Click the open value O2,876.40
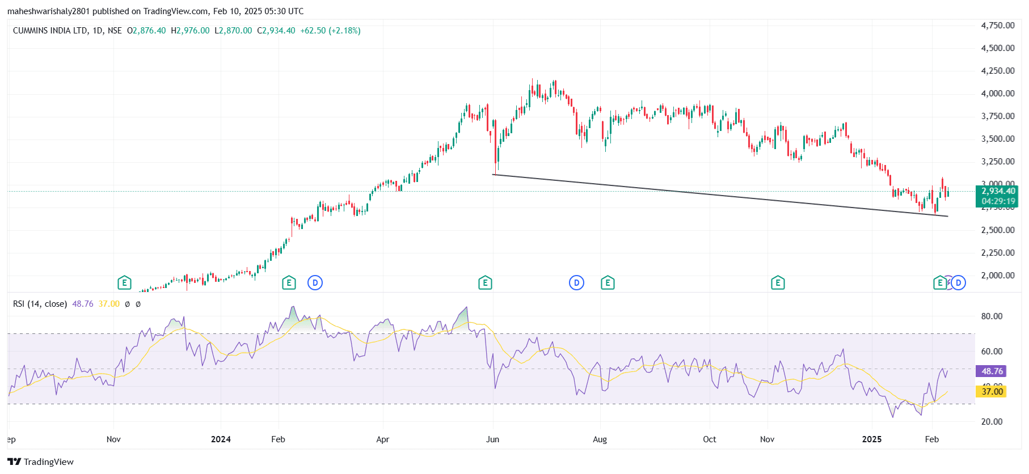 pos(146,31)
